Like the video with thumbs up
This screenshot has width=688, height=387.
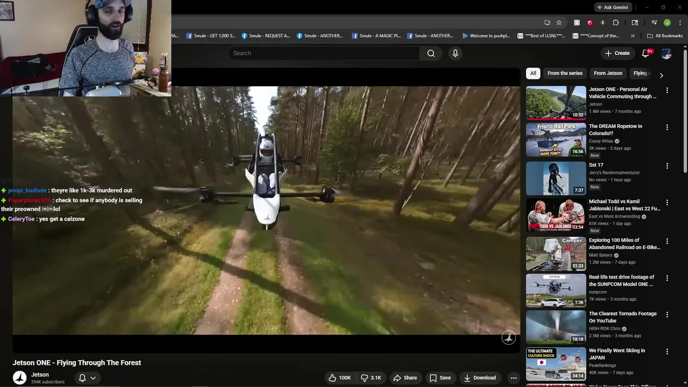pos(339,378)
